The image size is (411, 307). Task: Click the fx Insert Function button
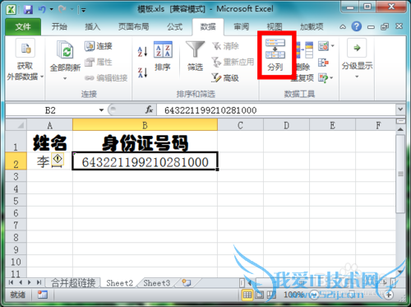[149, 110]
